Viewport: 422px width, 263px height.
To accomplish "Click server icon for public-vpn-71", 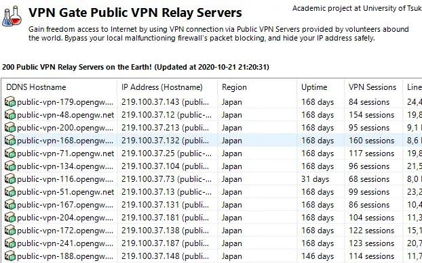I will click(10, 153).
